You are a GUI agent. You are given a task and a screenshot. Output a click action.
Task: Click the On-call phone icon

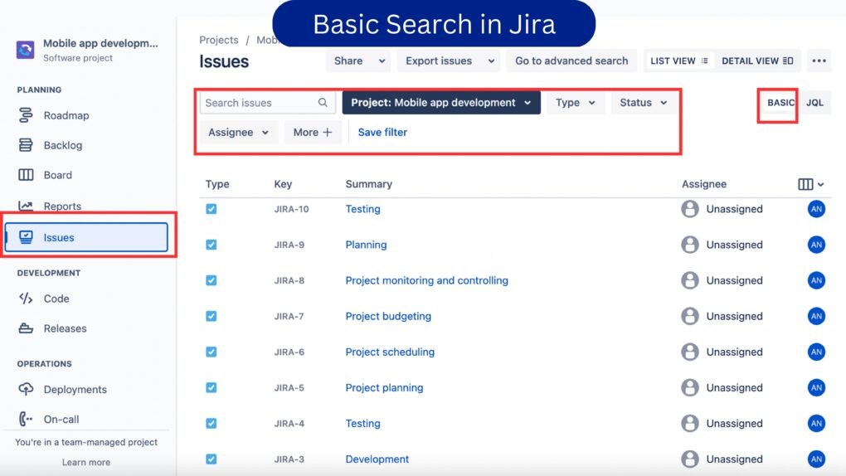click(26, 419)
